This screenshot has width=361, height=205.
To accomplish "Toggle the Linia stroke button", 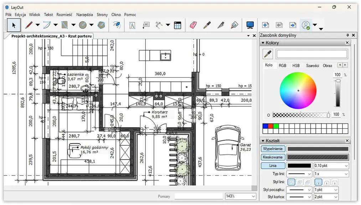I will pos(273,166).
